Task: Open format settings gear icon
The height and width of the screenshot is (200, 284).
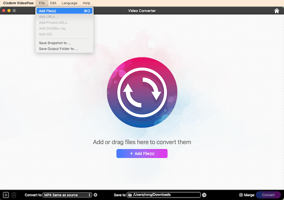Action: [x=95, y=195]
